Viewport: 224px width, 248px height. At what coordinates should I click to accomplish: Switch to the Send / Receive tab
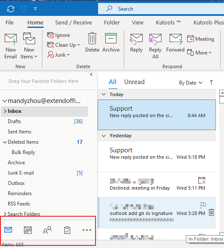(74, 22)
